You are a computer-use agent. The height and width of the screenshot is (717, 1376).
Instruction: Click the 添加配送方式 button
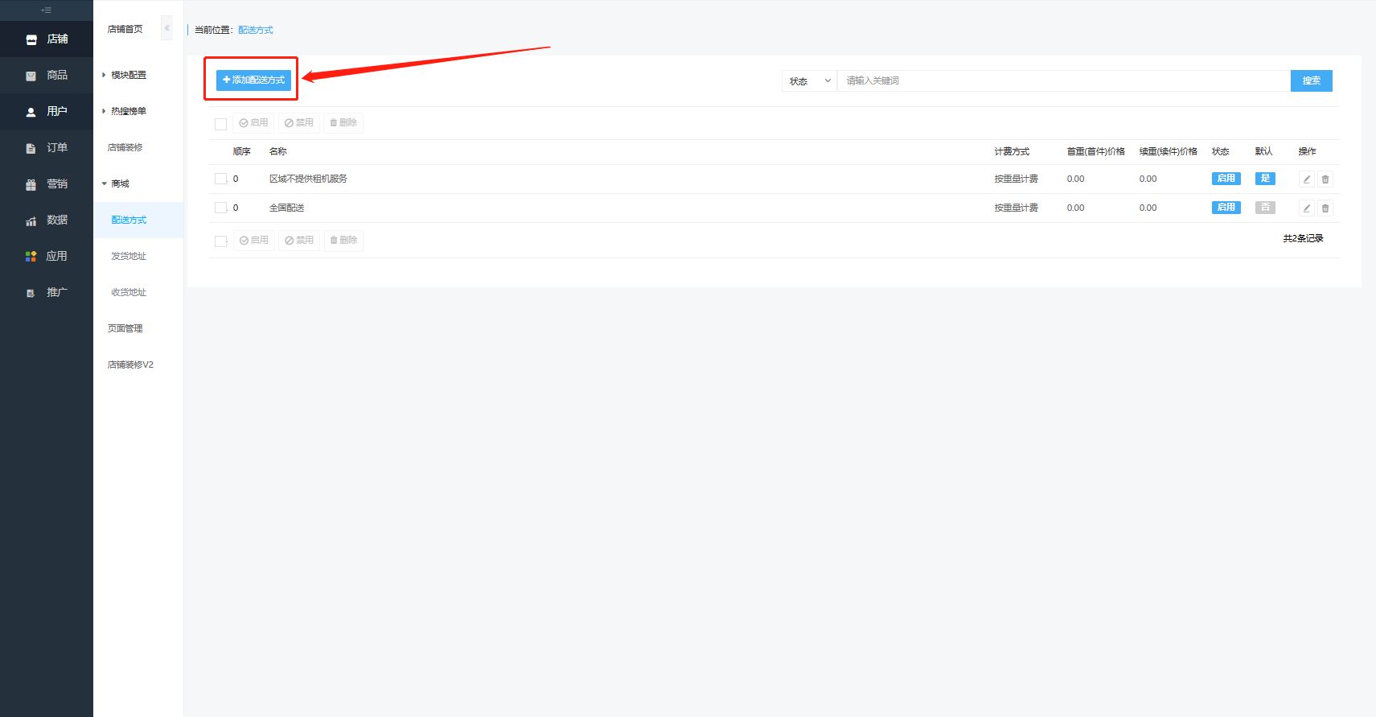click(x=253, y=80)
